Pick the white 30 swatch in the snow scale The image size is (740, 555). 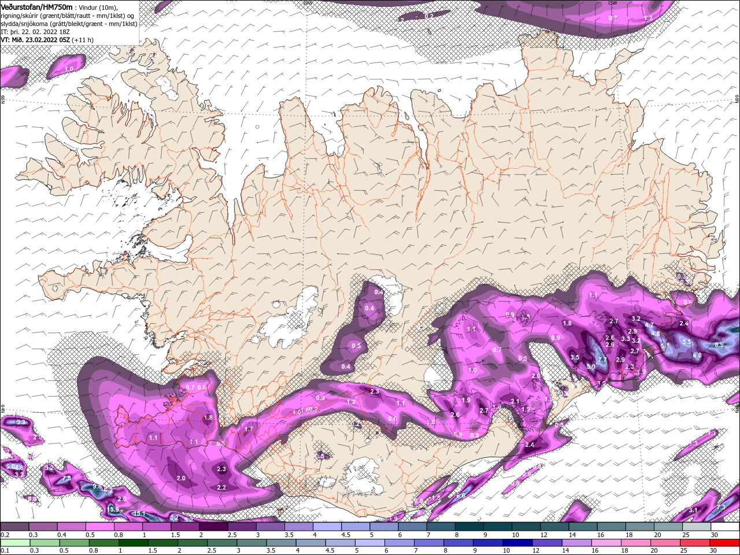[725, 527]
